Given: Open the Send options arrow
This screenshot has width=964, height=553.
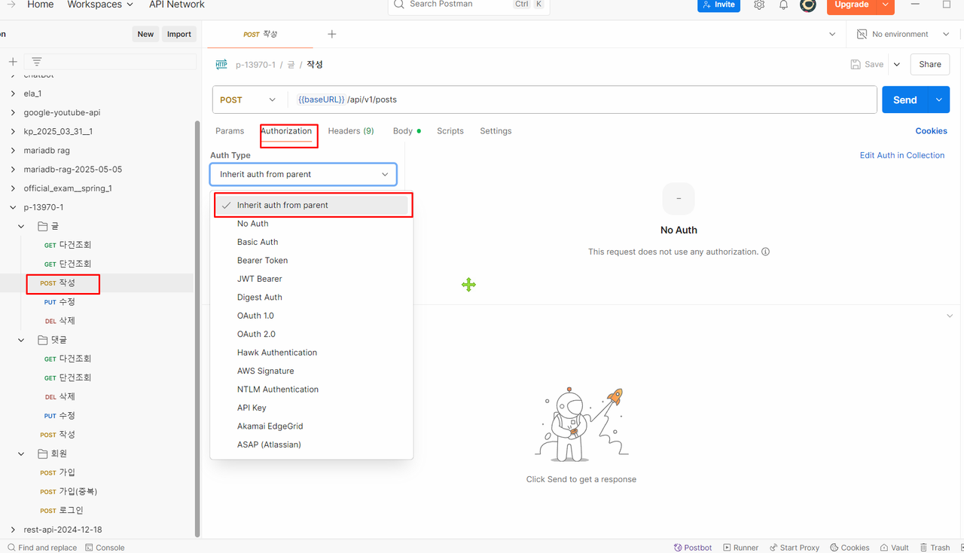Looking at the screenshot, I should 939,99.
